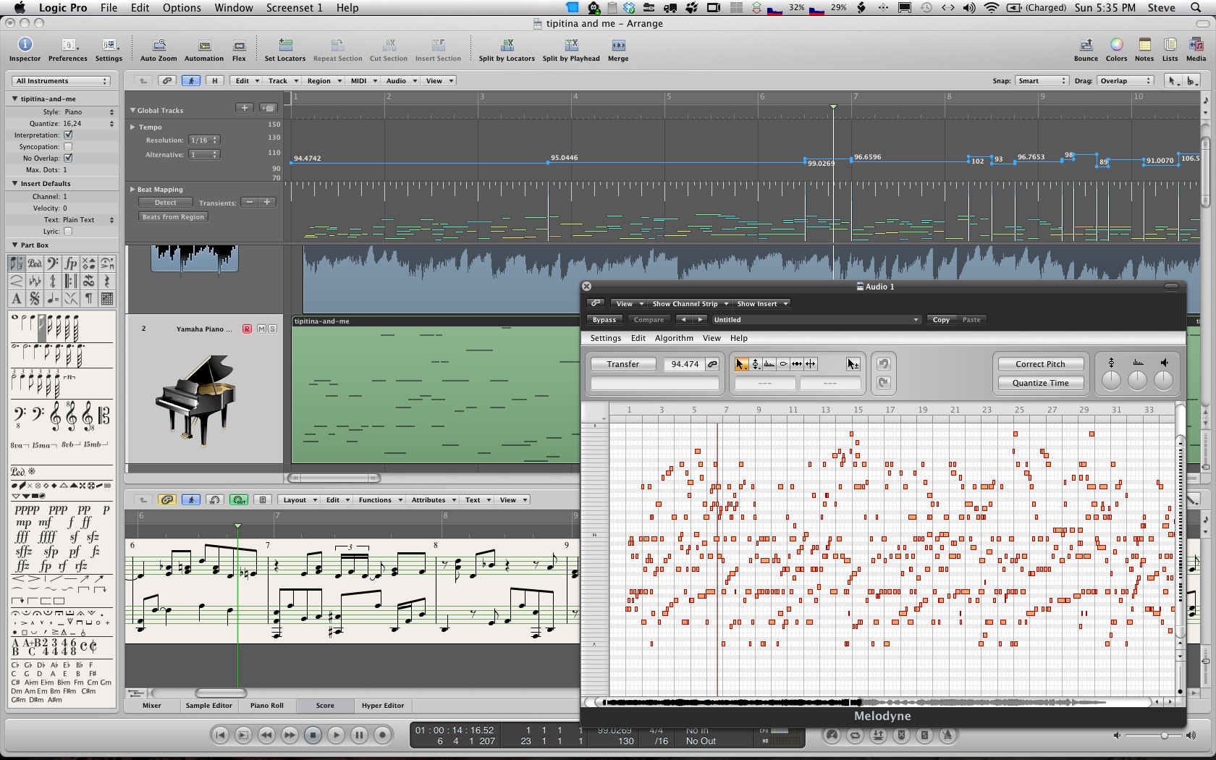
Task: Open Preferences from the toolbar
Action: coord(68,49)
